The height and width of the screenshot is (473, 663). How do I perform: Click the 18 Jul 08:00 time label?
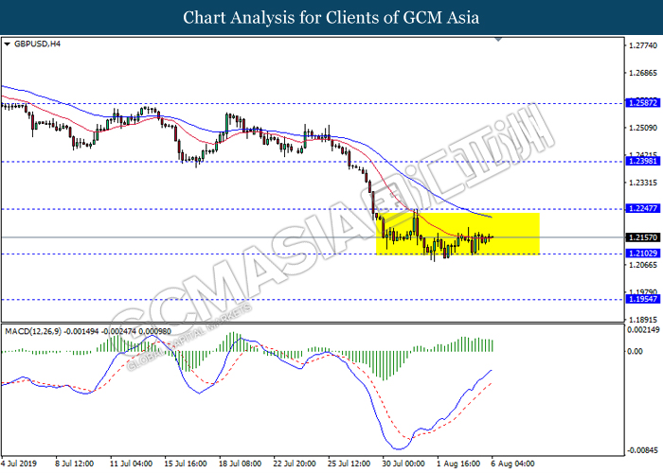click(241, 464)
